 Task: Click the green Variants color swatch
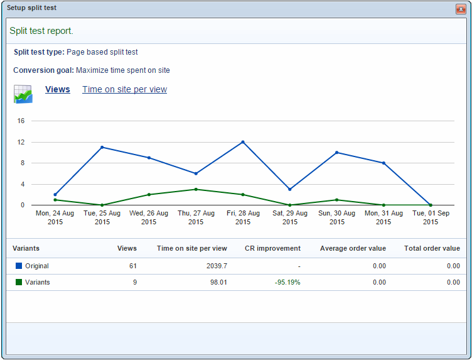click(19, 283)
